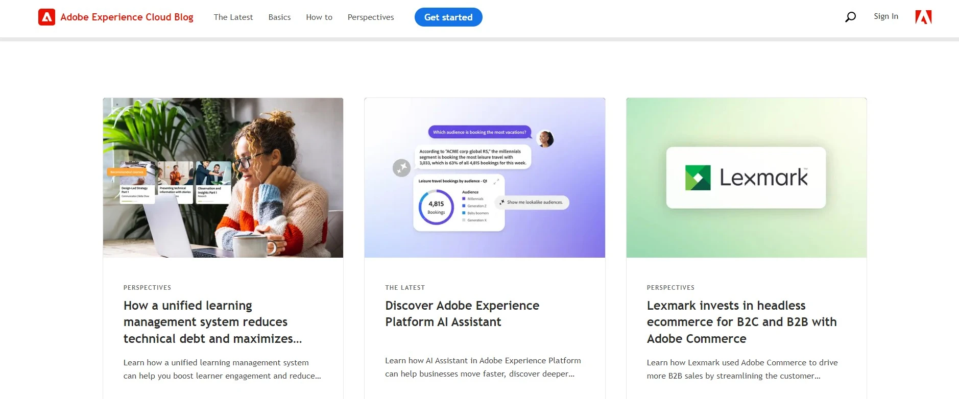Viewport: 959px width, 399px height.
Task: Open the Lexmark logo article thumbnail
Action: tap(747, 178)
